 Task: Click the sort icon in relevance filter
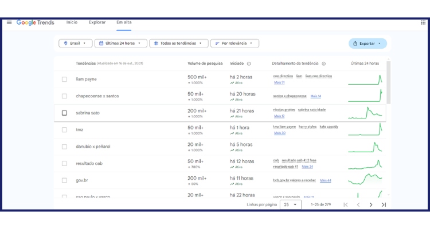tap(217, 44)
